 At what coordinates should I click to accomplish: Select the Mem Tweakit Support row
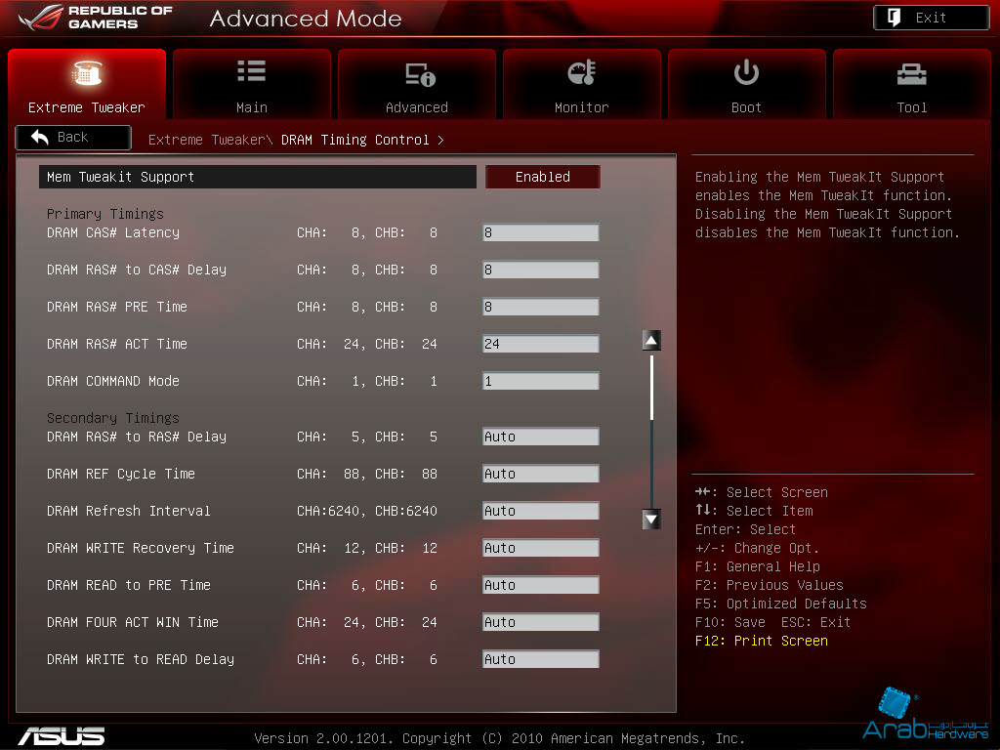pos(258,177)
